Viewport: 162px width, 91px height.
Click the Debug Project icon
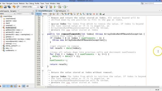pyautogui.click(x=60, y=7)
